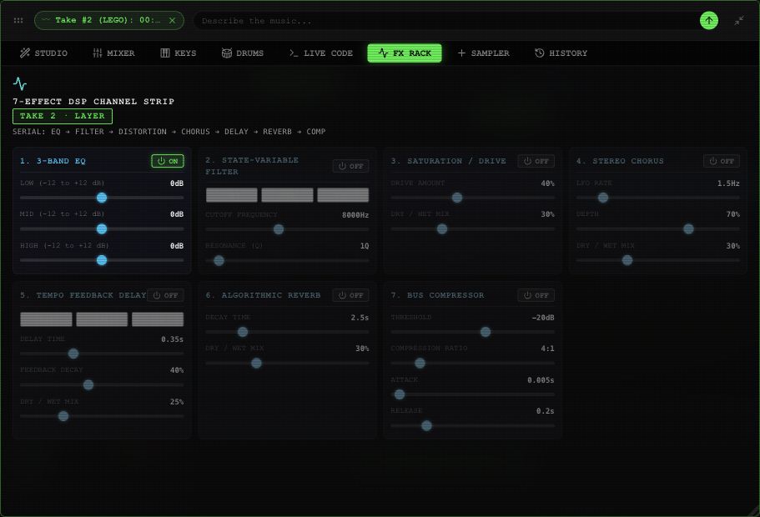The height and width of the screenshot is (517, 760).
Task: Select the middle delay mode button
Action: click(102, 319)
